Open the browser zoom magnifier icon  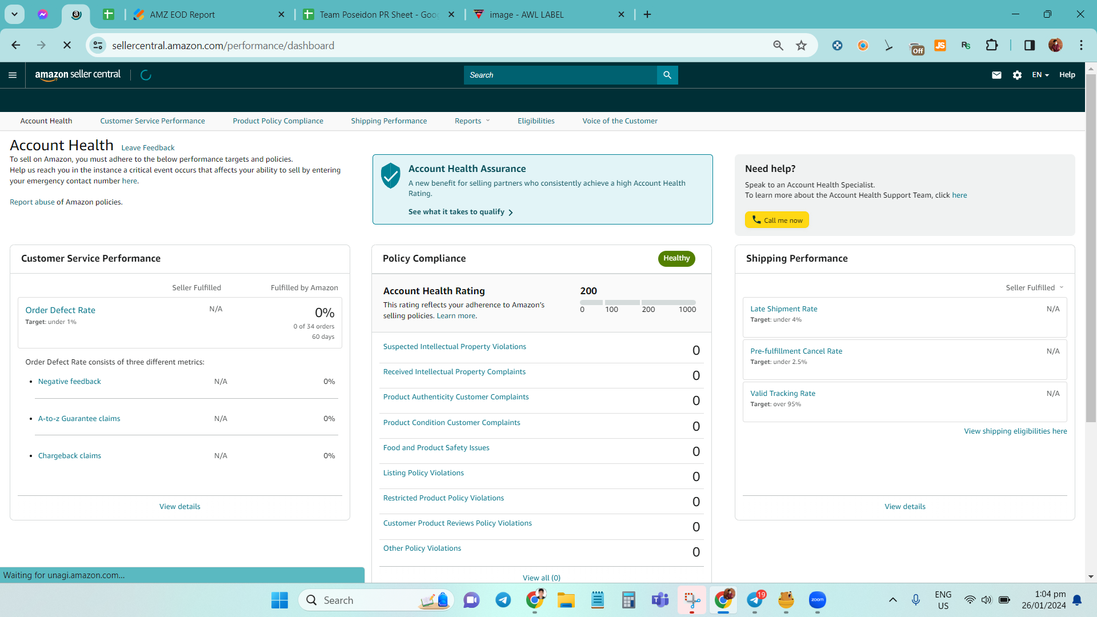pos(778,45)
